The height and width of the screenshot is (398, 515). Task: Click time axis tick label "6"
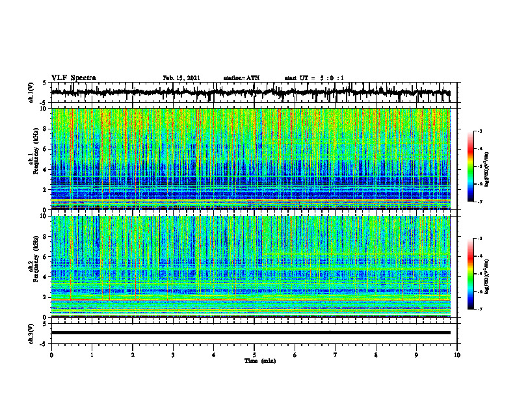pos(295,355)
